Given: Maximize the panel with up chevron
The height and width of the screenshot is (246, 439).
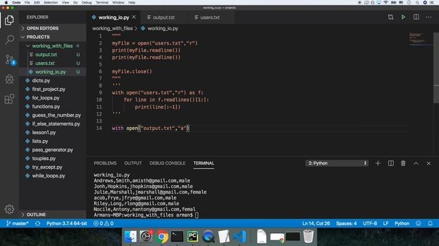Looking at the screenshot, I should tap(416, 163).
